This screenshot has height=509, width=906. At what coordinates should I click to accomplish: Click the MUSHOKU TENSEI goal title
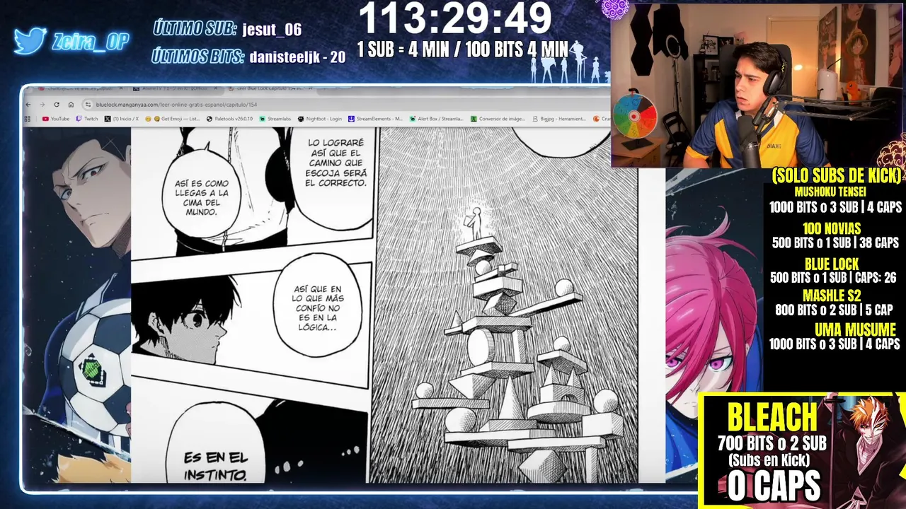click(830, 192)
